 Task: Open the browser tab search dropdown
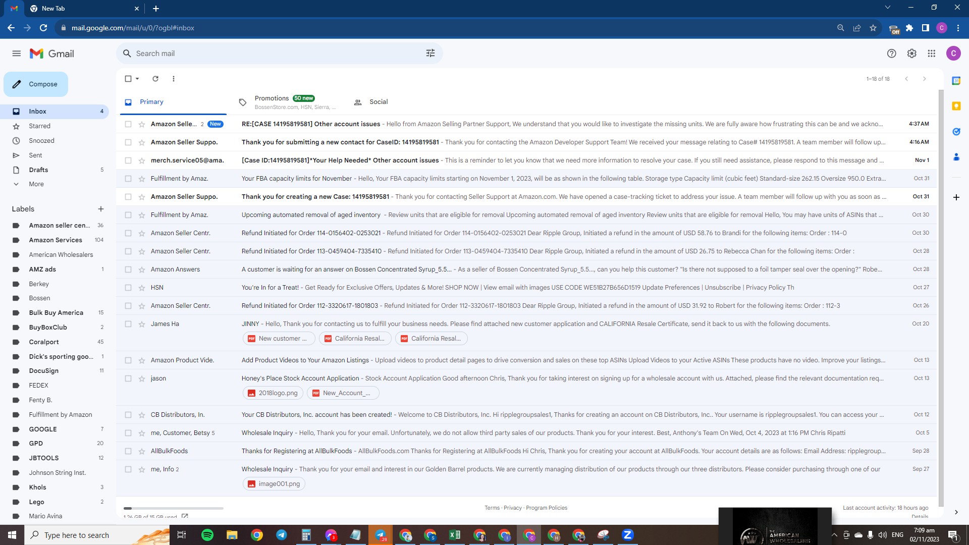[x=888, y=8]
